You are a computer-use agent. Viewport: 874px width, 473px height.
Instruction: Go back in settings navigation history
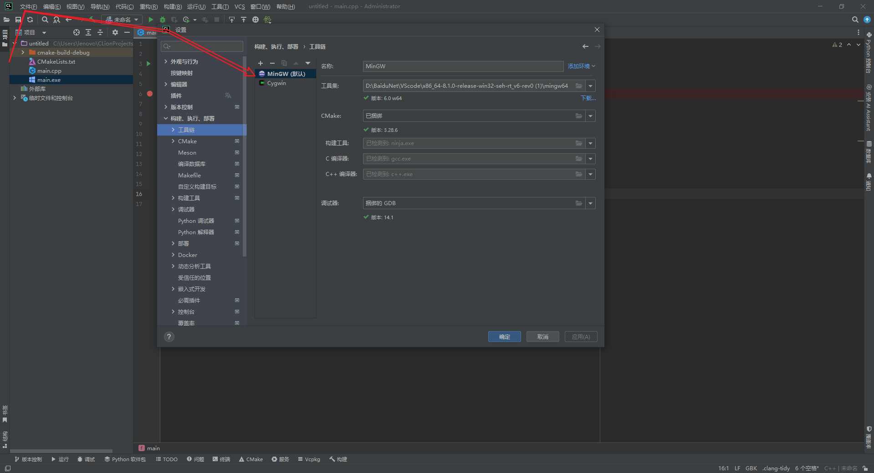[585, 46]
